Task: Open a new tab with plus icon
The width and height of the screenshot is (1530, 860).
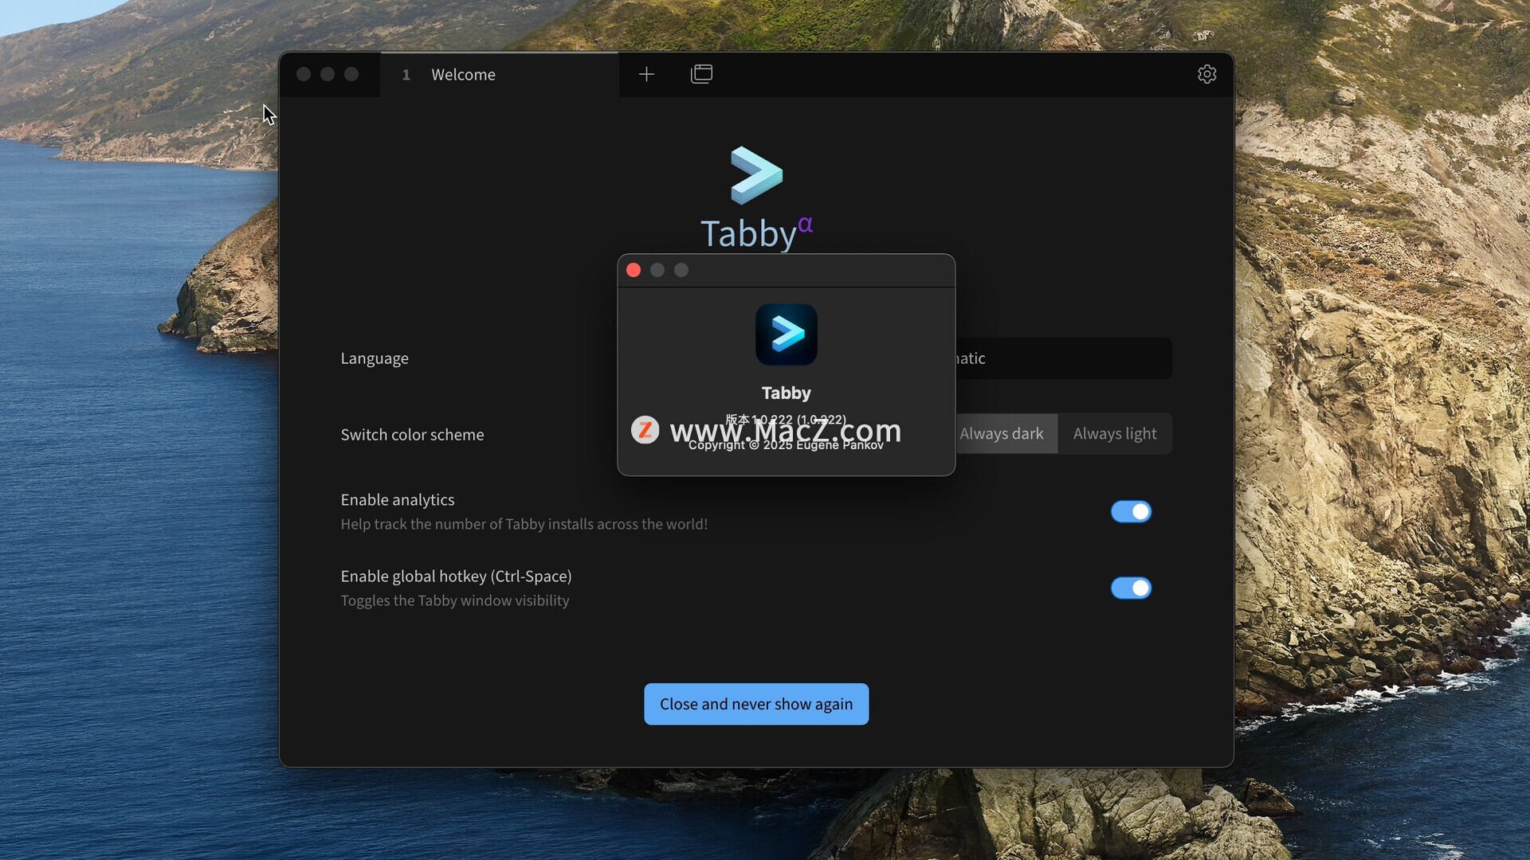Action: point(646,74)
